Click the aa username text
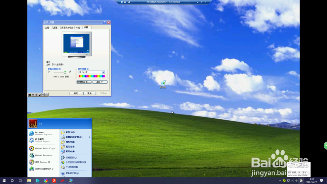Screen dimensions: 327x184 [x=40, y=124]
